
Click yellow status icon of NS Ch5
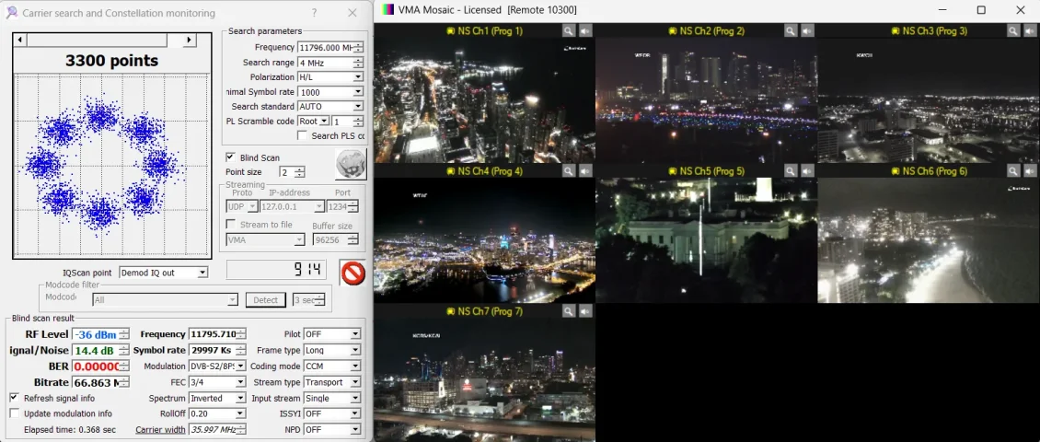[x=673, y=172]
